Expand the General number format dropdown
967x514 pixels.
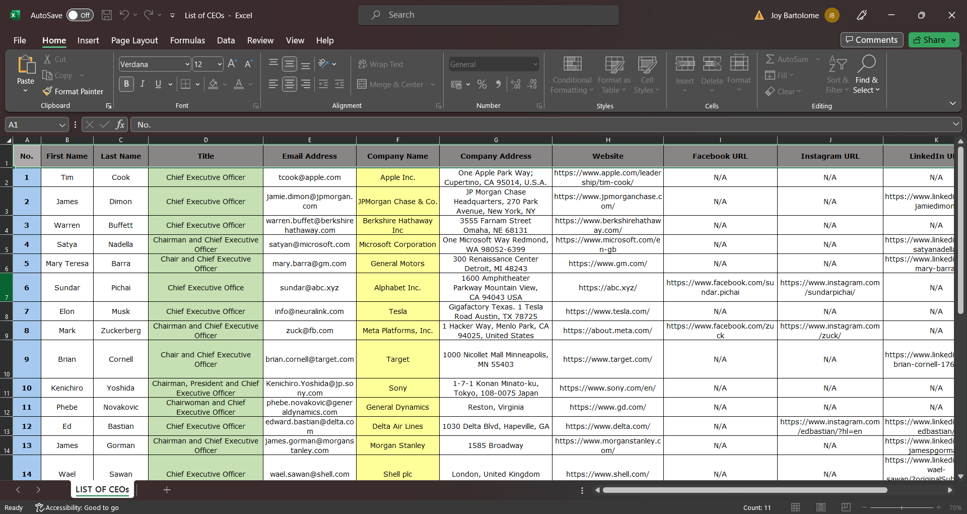[x=535, y=65]
